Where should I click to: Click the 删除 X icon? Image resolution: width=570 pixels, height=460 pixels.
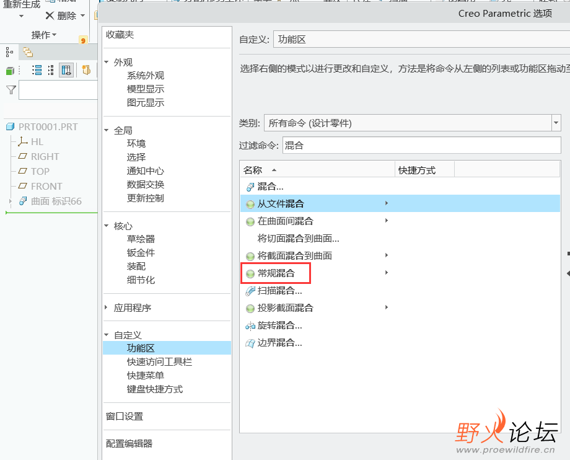point(50,15)
